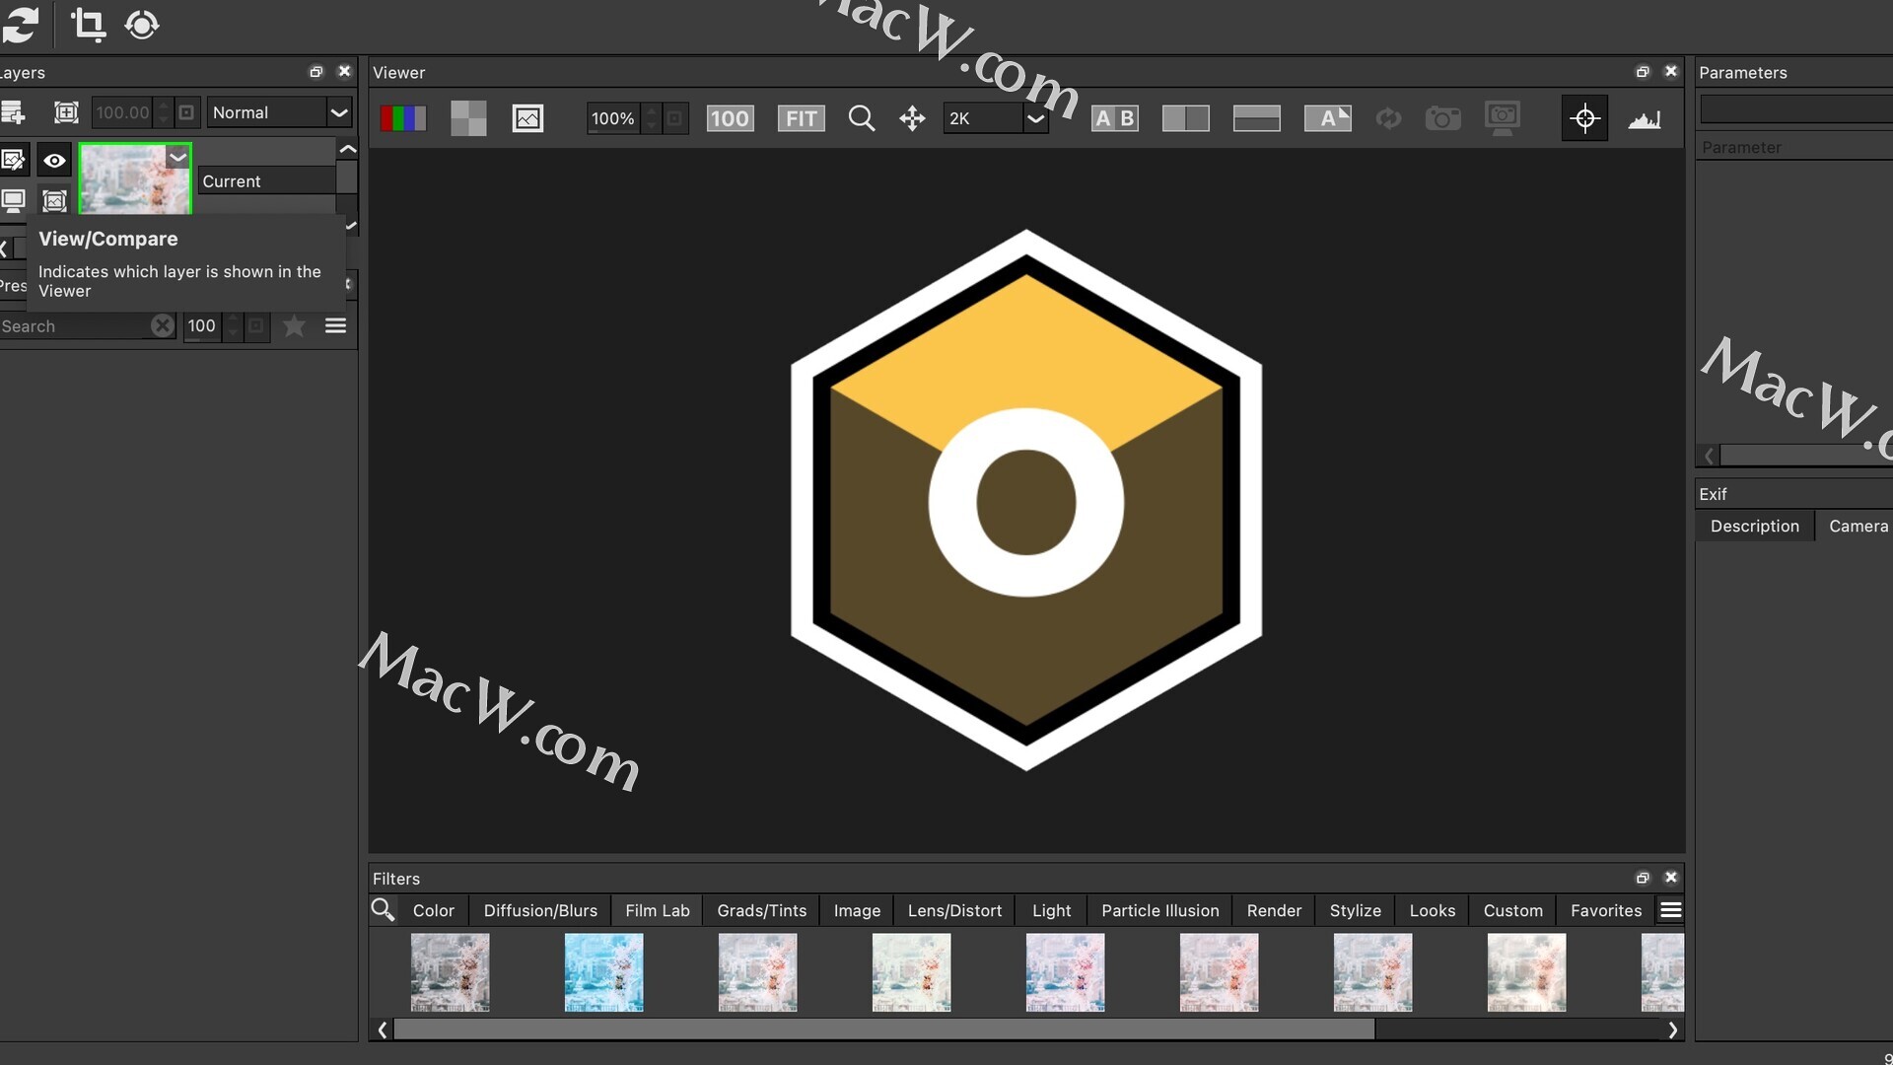The height and width of the screenshot is (1065, 1893).
Task: Toggle the View/Compare monitor icon for the layer
Action: click(x=13, y=201)
